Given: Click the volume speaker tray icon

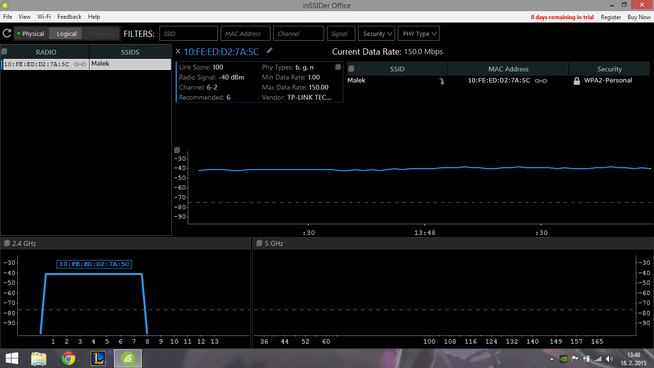Looking at the screenshot, I should (609, 358).
